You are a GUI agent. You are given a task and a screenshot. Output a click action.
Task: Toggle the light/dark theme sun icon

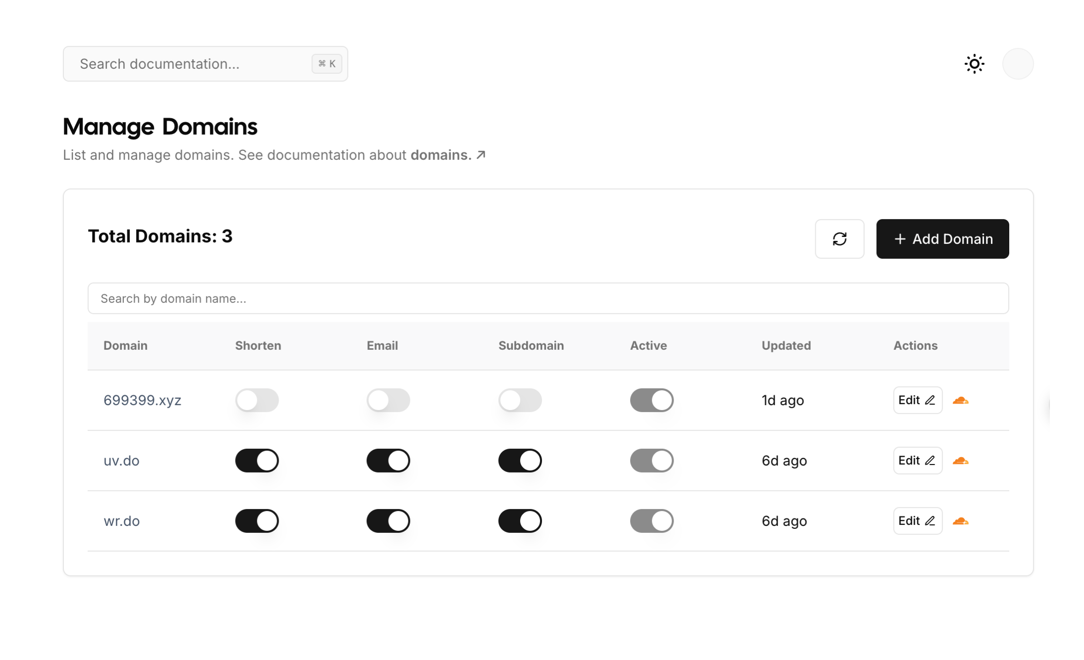(974, 64)
